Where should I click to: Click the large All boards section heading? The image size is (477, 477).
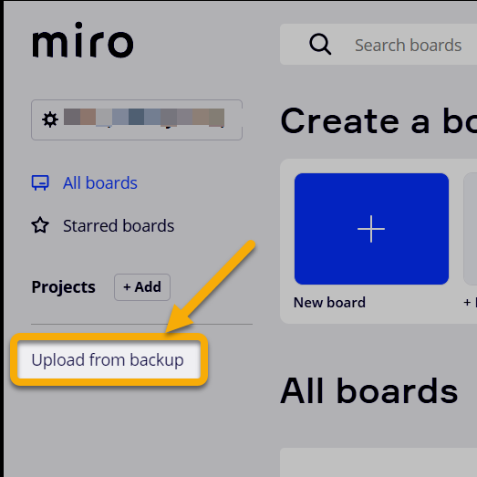coord(369,391)
